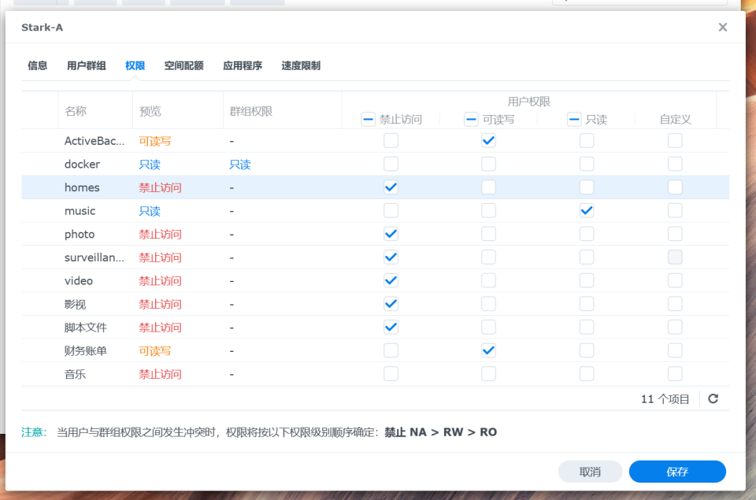Sort by the 名称 column header
756x500 pixels.
pyautogui.click(x=76, y=111)
